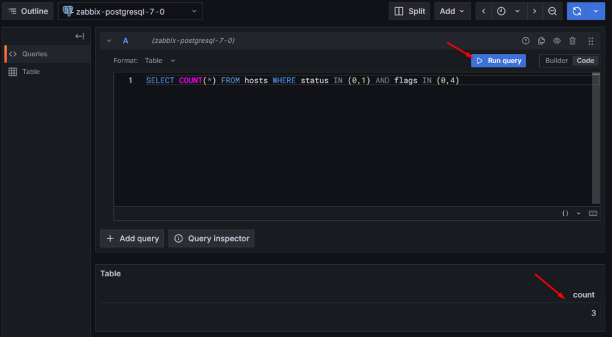This screenshot has height=337, width=612.
Task: Zoom out the time range
Action: [552, 11]
